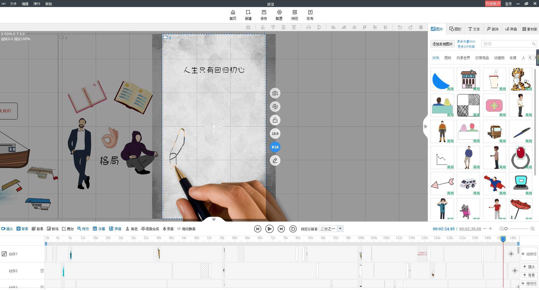This screenshot has height=290, width=539.
Task: Collapse the right panel with the edge chevron
Action: tap(425, 126)
